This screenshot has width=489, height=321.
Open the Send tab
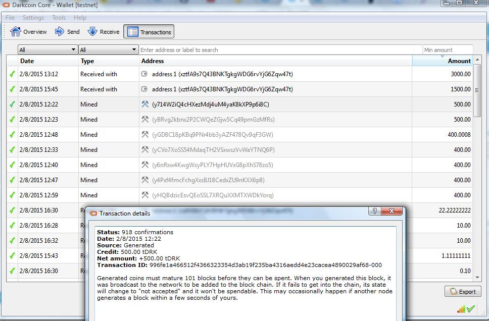click(x=67, y=32)
